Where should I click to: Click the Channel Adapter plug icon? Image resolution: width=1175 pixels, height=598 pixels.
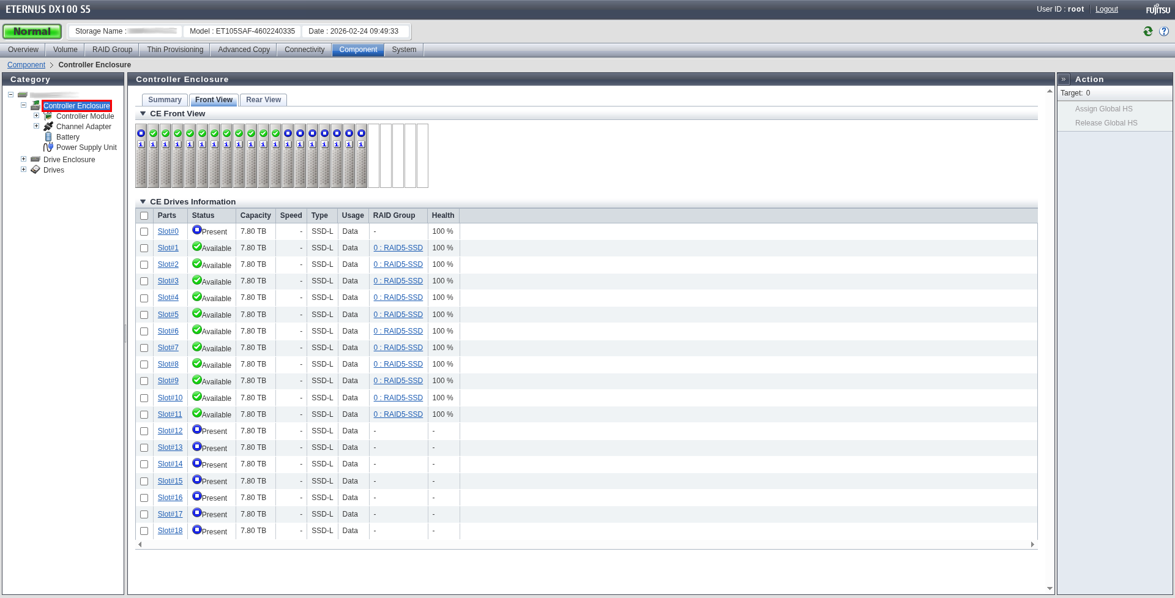[48, 127]
